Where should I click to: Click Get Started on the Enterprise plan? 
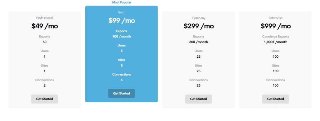click(275, 99)
